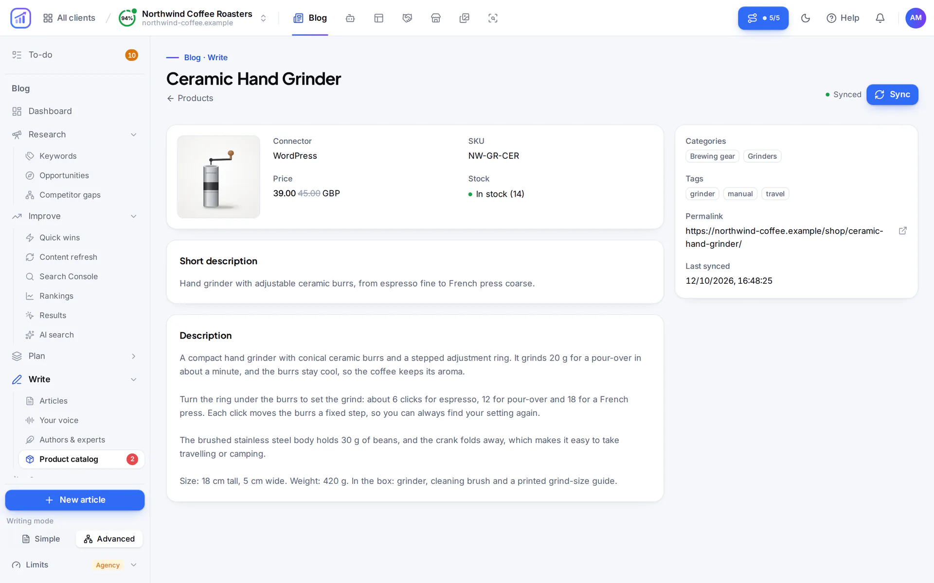The image size is (934, 583).
Task: Expand the Limits Agency panel
Action: (75, 565)
